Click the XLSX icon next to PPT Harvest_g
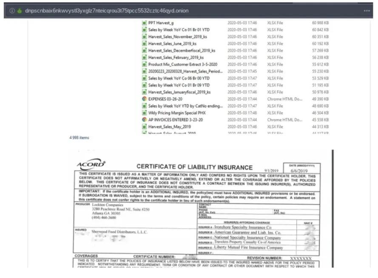Image resolution: width=378 pixels, height=278 pixels. (x=145, y=23)
